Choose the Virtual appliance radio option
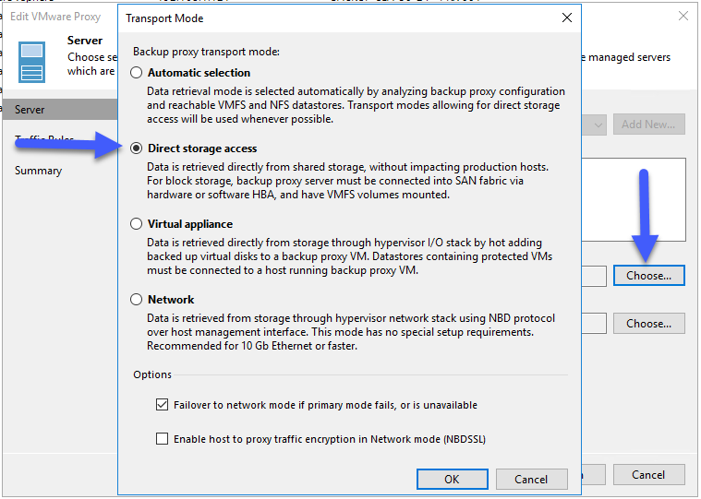Viewport: 701px width, 499px height. coord(137,223)
